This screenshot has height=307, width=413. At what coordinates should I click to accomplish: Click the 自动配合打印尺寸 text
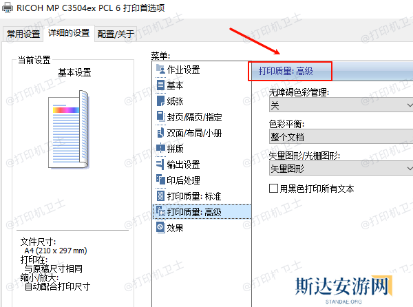57,286
